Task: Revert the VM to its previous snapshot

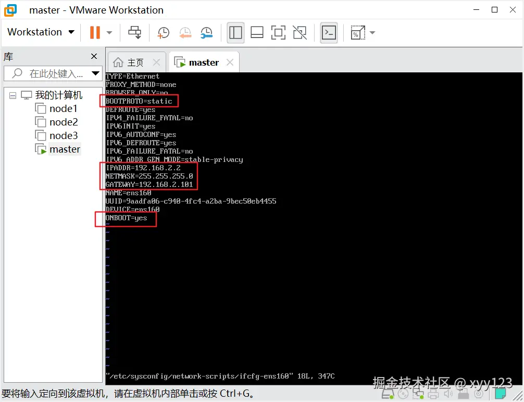Action: click(x=185, y=33)
